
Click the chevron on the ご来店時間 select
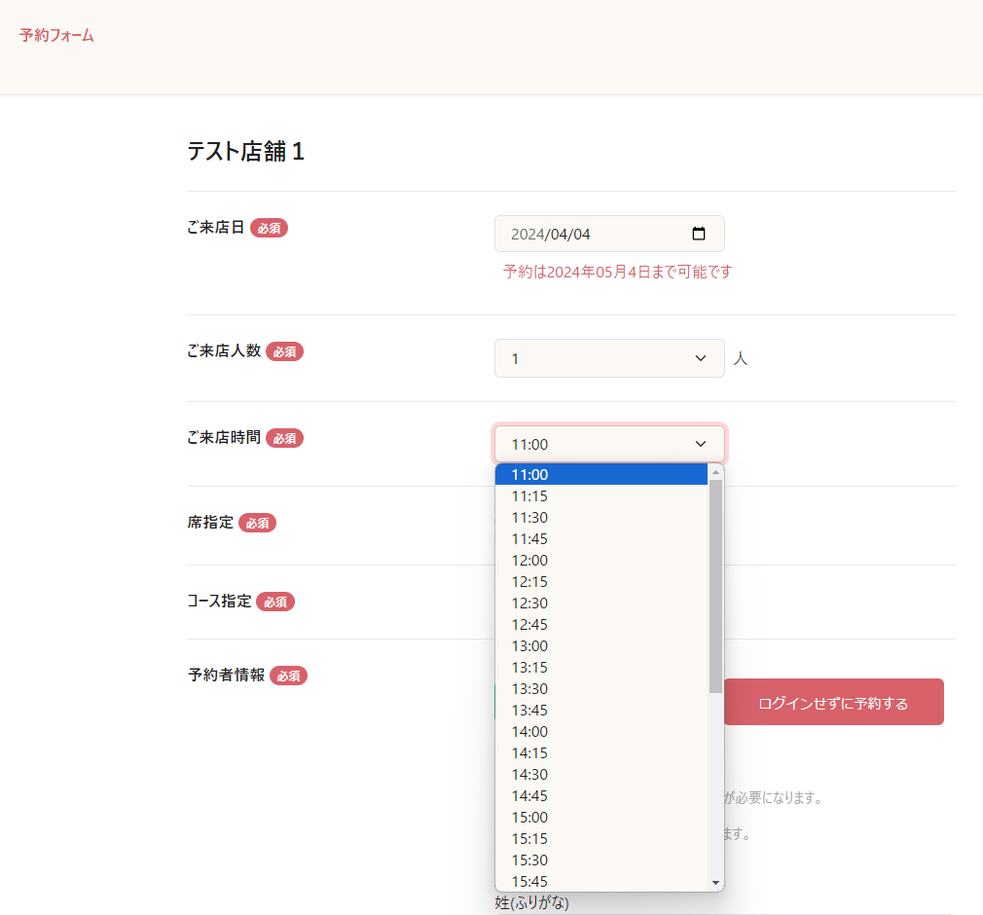pos(700,444)
